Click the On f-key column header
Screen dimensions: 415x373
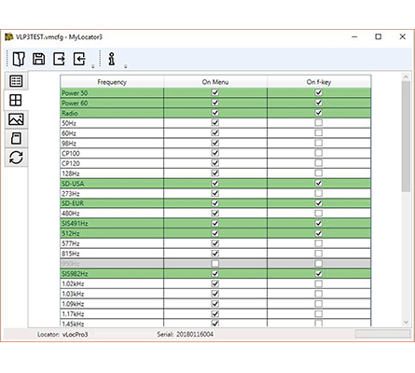(319, 82)
